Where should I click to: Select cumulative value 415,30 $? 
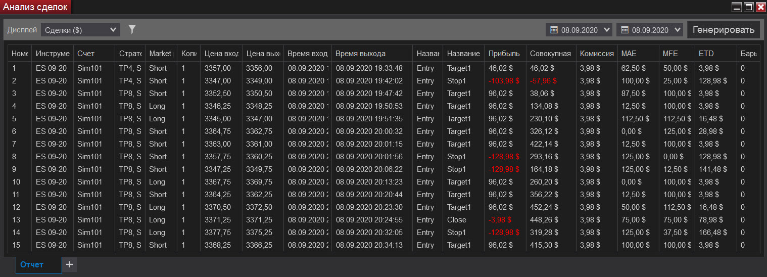click(x=544, y=245)
